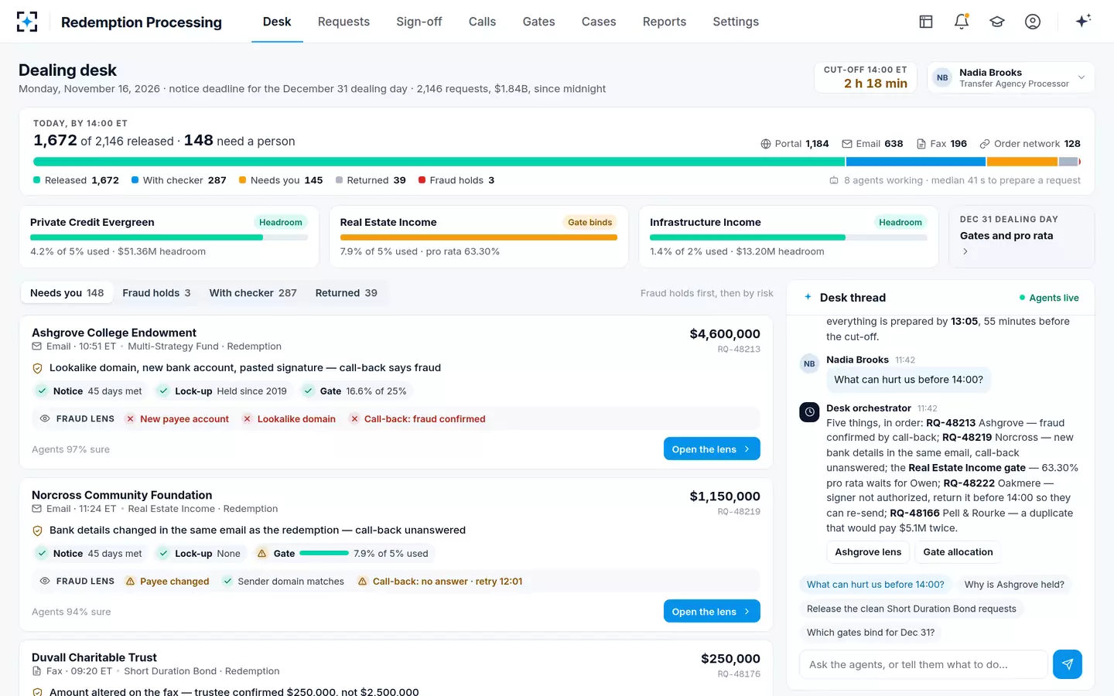Click the sparkle assistant icon in header
Viewport: 1114px width, 696px height.
pos(1083,21)
